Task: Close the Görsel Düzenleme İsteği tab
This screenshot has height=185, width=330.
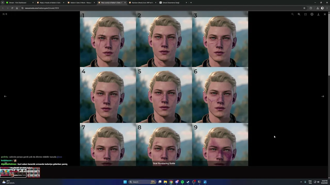Action: 186,3
